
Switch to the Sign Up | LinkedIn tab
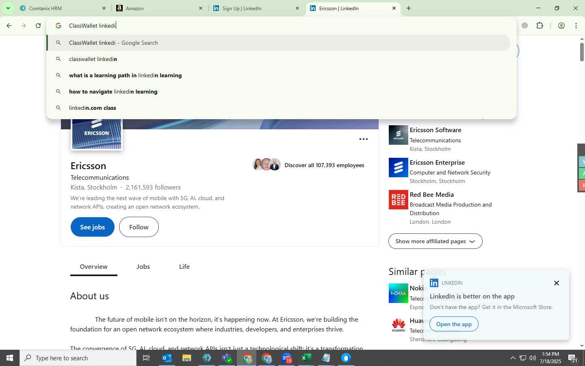(256, 8)
